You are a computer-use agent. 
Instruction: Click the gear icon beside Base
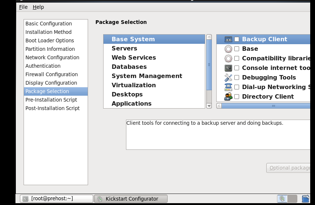coord(228,49)
